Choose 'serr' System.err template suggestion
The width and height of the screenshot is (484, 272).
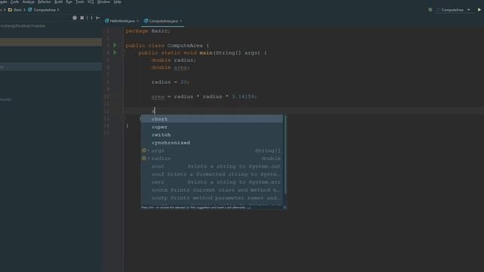coord(212,182)
